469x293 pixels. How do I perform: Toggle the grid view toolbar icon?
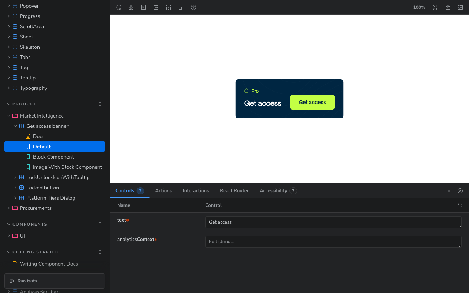tap(131, 7)
